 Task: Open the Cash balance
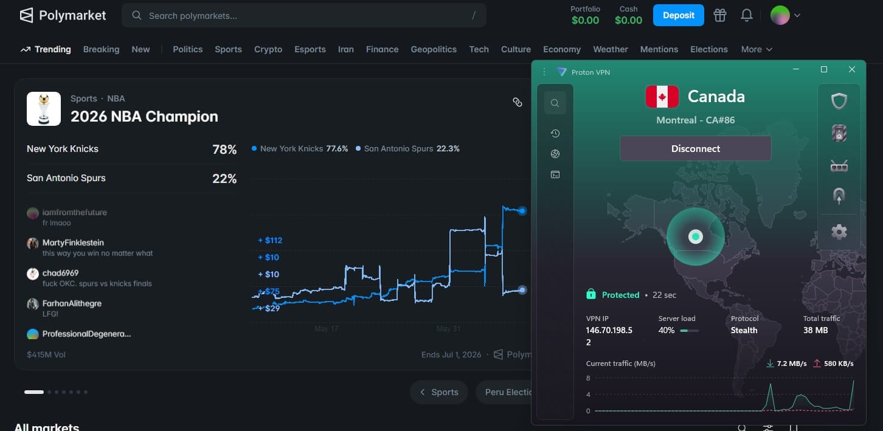(x=628, y=15)
